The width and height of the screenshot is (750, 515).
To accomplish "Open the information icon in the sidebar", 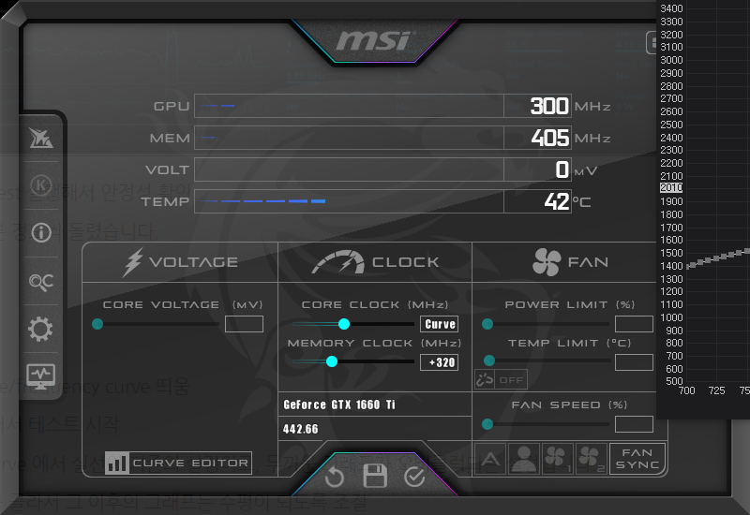I will tap(41, 232).
